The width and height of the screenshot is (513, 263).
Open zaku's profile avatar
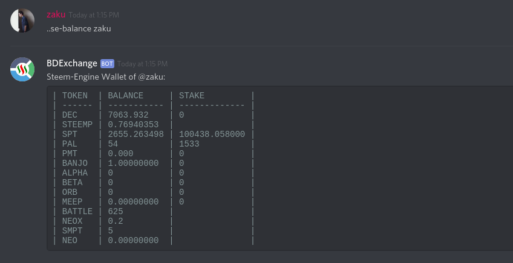[x=22, y=21]
